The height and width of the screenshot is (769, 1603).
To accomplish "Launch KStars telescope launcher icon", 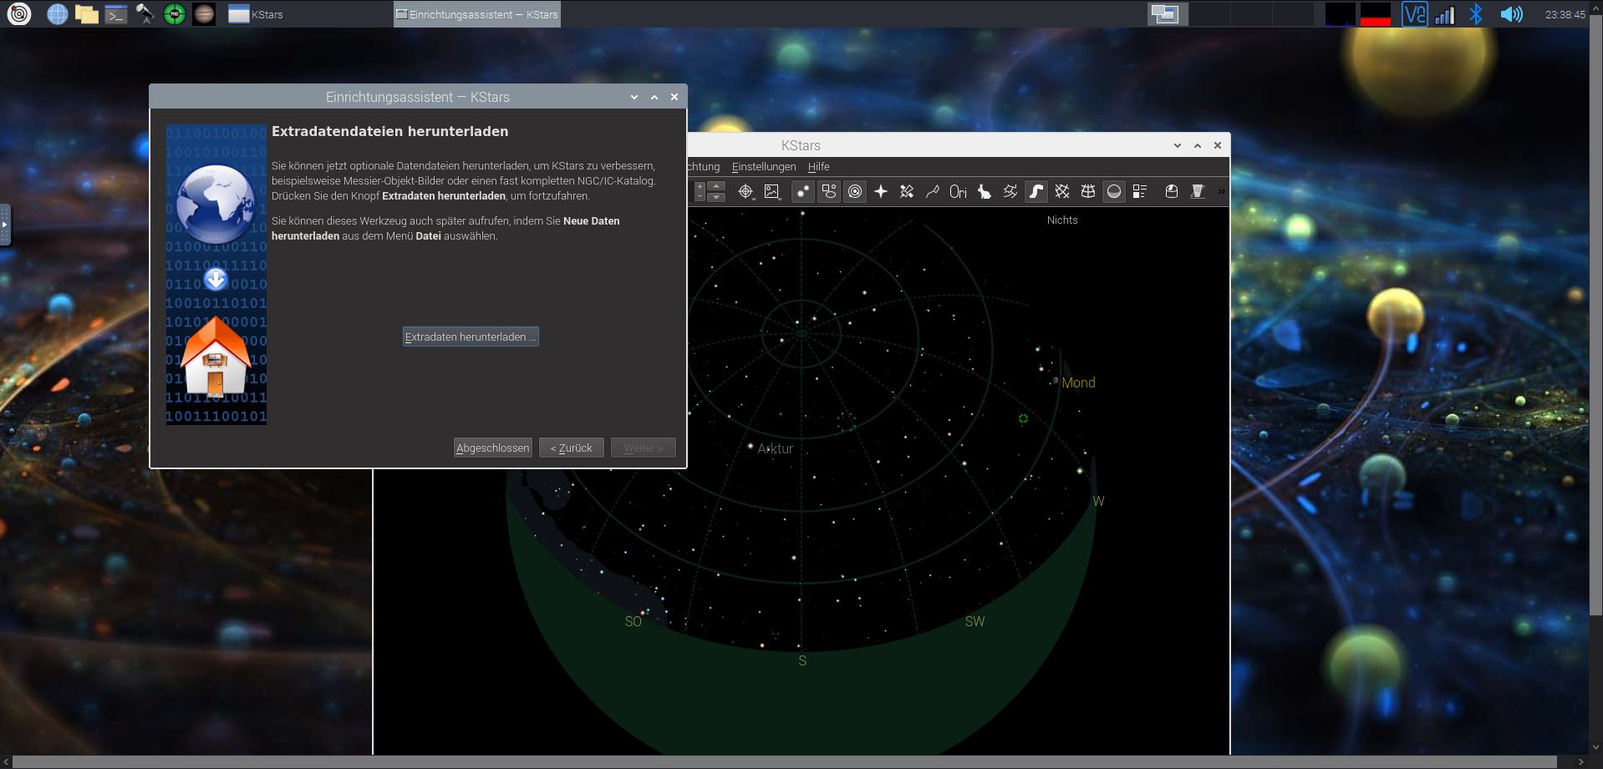I will coord(145,13).
